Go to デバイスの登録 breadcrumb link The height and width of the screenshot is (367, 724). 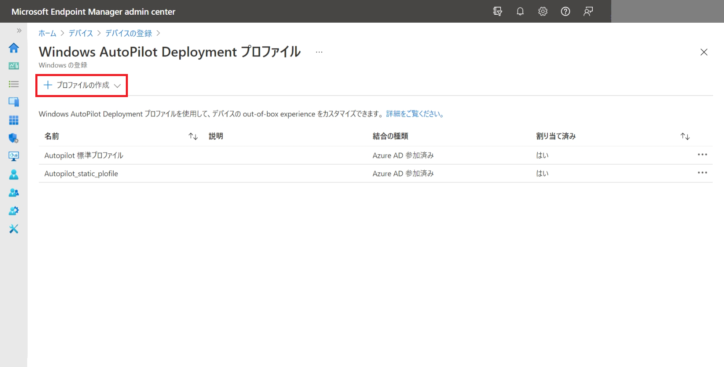click(128, 33)
